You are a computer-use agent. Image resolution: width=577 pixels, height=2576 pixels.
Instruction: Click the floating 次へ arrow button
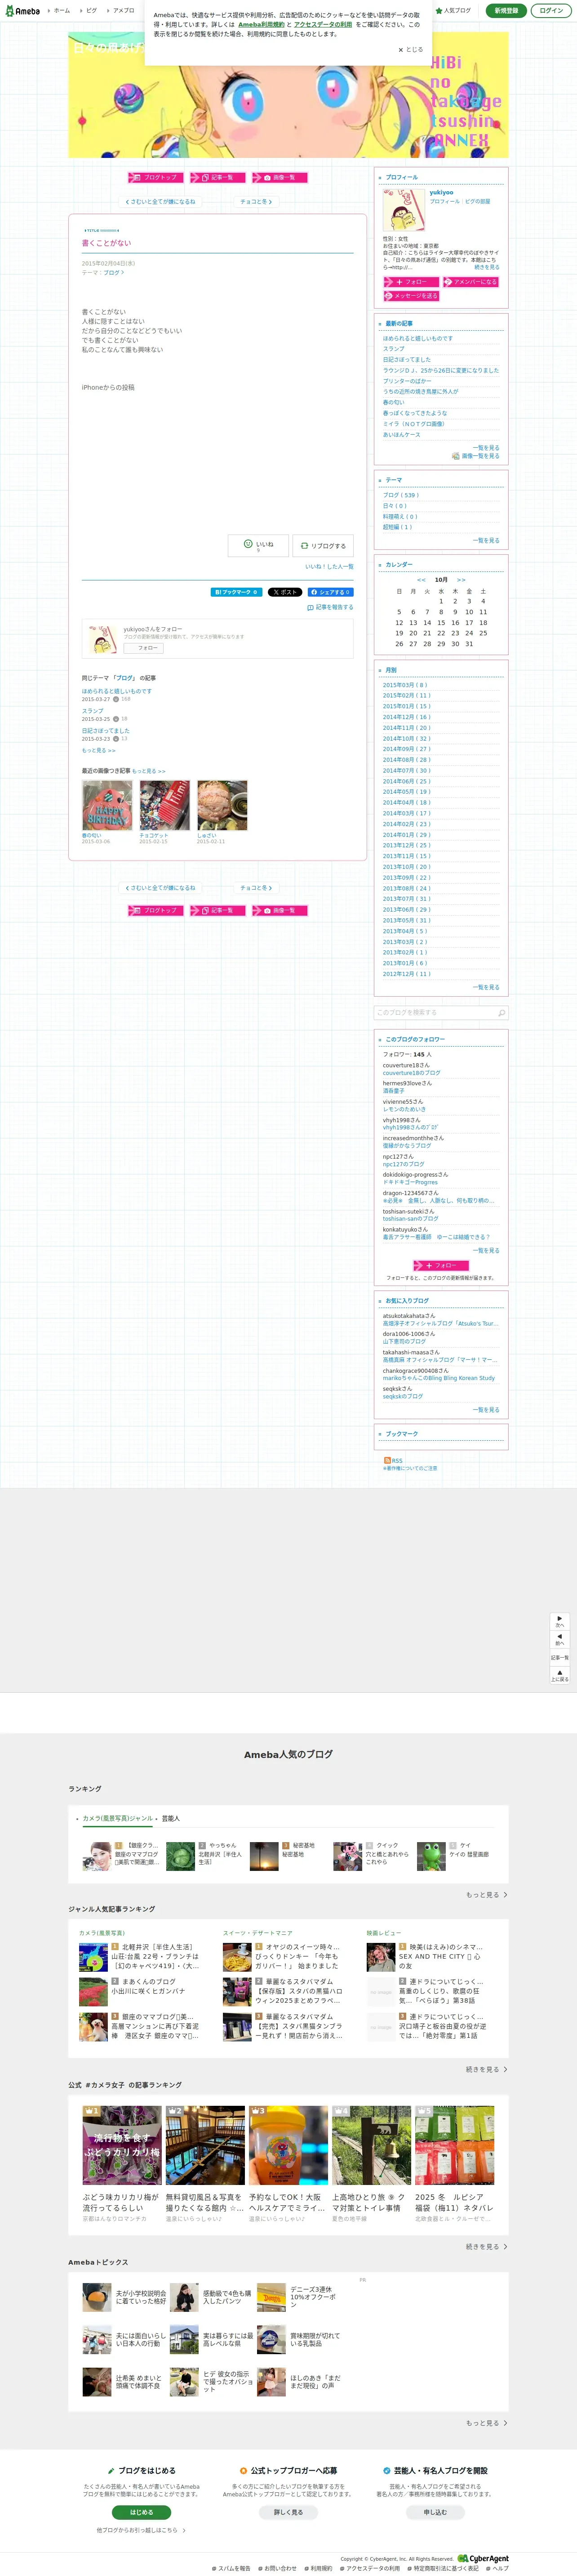[560, 1621]
